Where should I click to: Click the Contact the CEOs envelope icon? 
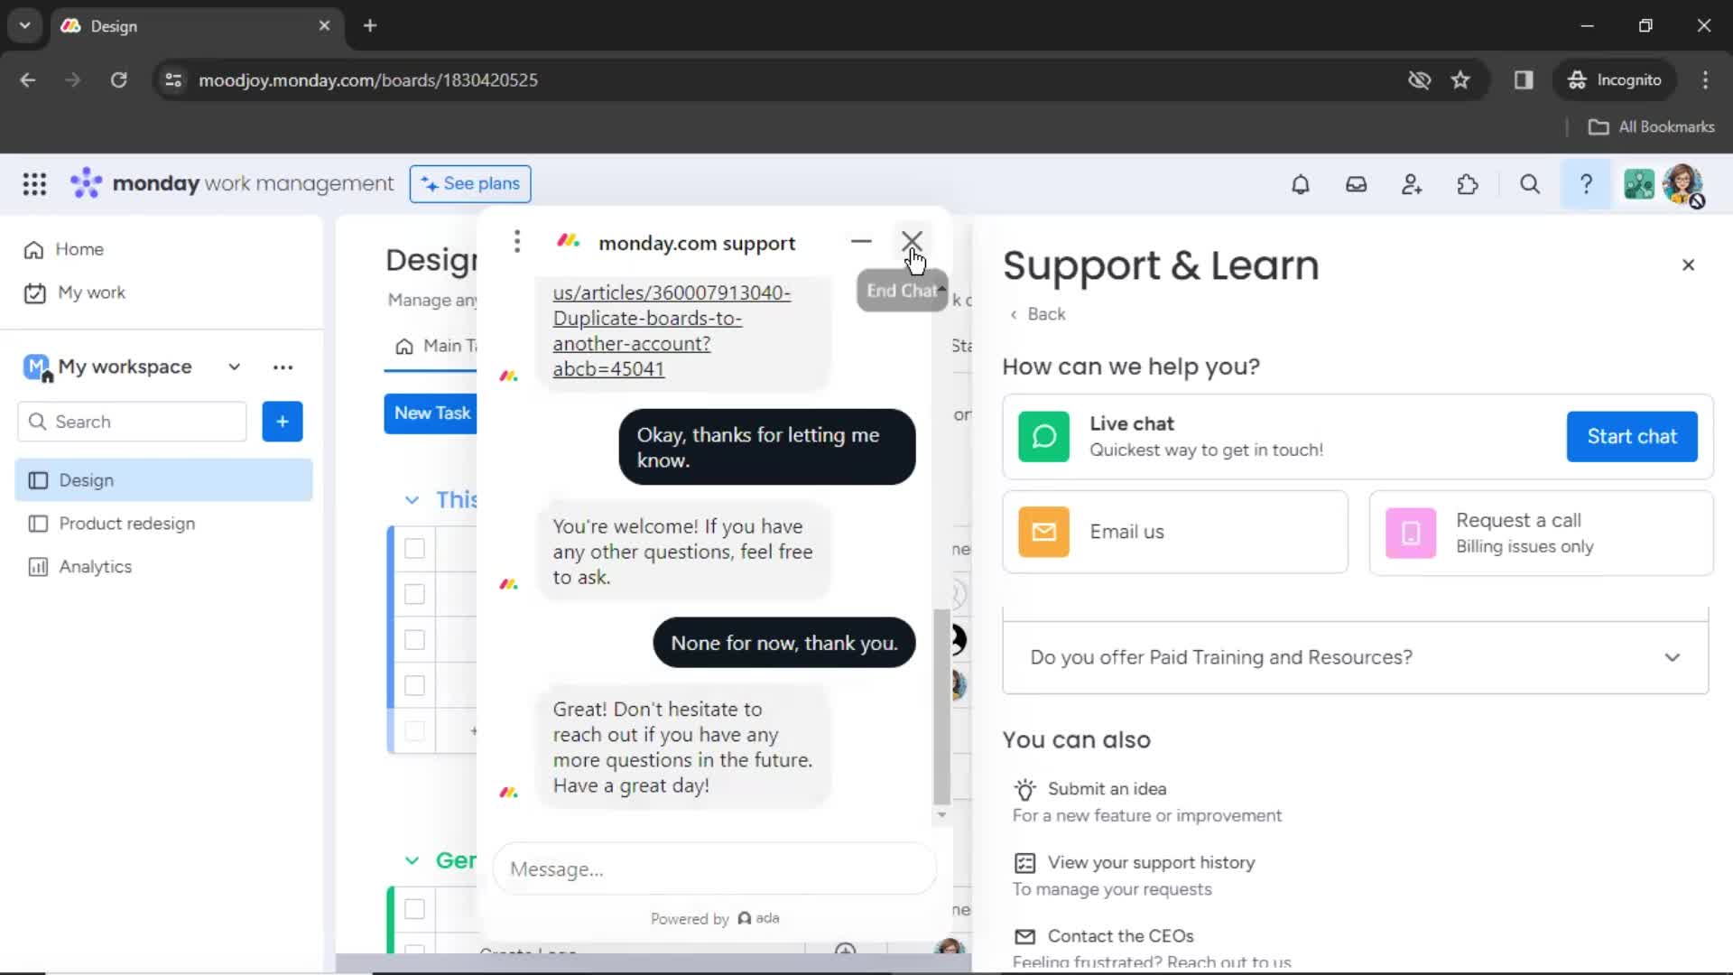1024,936
